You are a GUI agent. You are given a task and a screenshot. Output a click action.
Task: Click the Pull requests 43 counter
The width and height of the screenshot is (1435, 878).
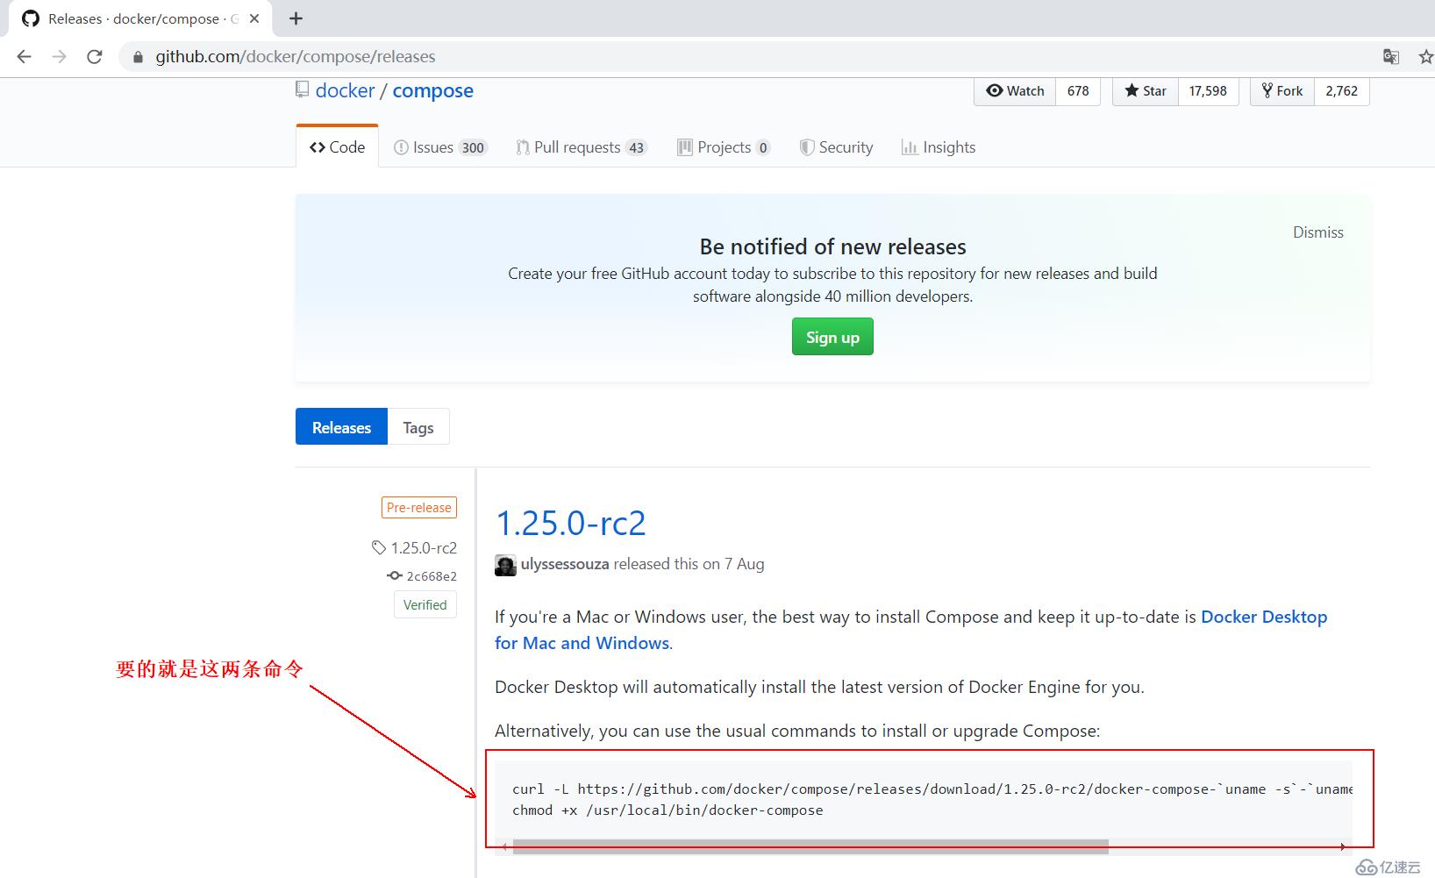[x=636, y=147]
